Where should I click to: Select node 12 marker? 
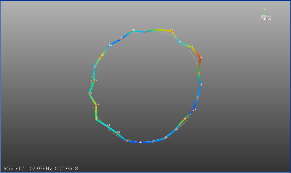(x=109, y=45)
